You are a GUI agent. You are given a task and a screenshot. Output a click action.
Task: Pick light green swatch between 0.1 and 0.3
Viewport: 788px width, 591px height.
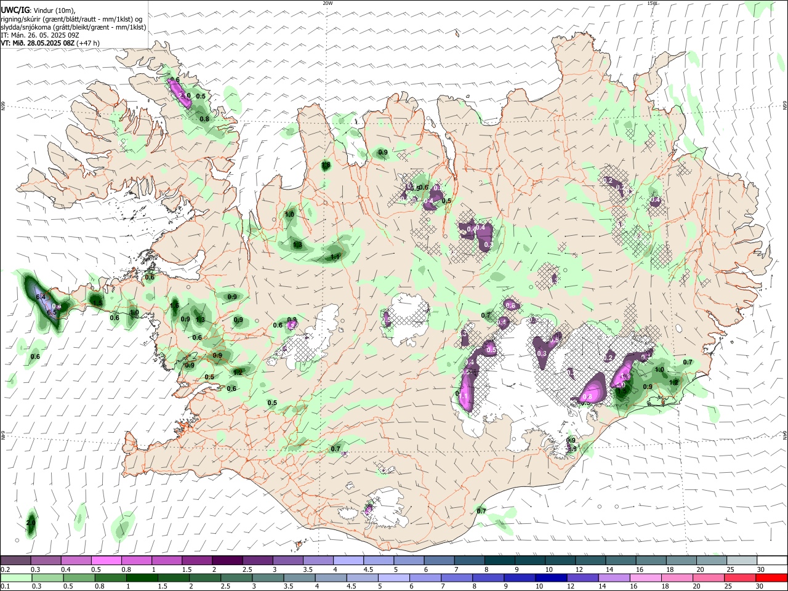(x=16, y=577)
